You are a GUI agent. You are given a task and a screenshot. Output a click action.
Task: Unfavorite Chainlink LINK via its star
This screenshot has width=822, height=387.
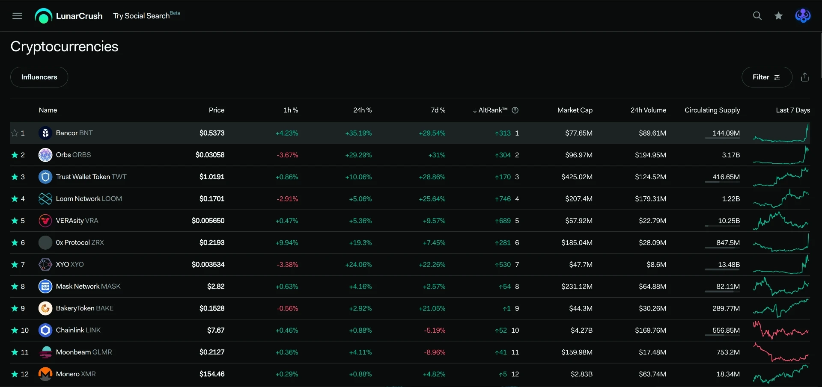(15, 330)
